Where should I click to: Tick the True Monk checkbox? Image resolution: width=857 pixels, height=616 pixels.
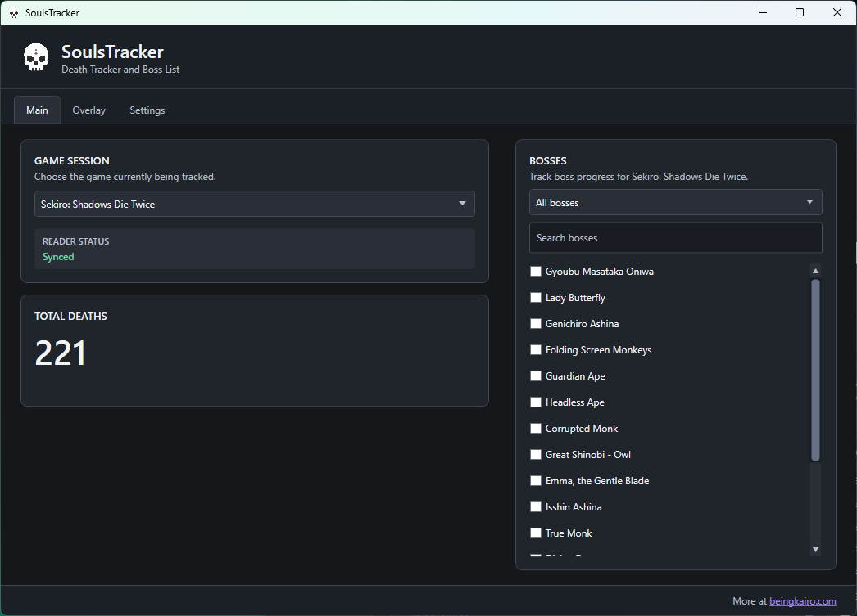(536, 533)
